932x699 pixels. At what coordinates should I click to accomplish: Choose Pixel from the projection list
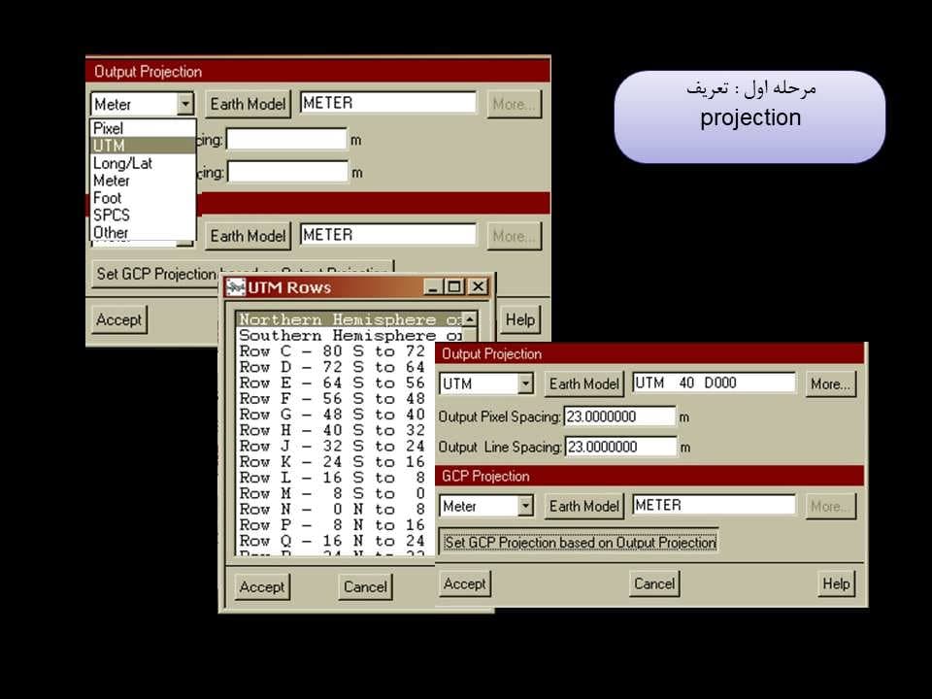(143, 128)
